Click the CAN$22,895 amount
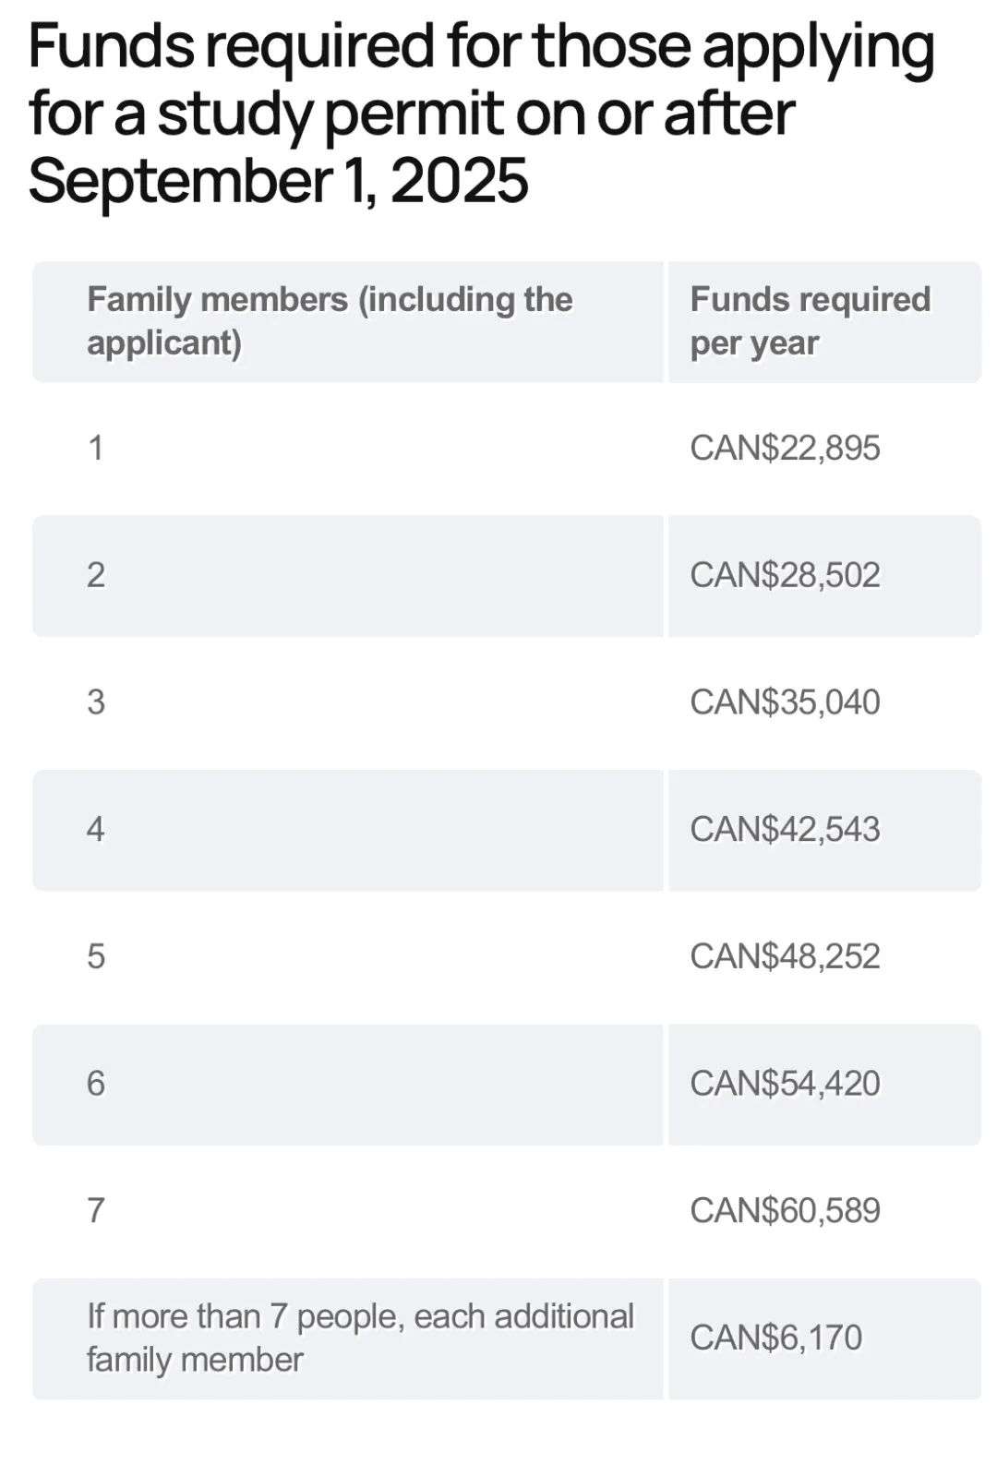997x1464 pixels. tap(786, 449)
